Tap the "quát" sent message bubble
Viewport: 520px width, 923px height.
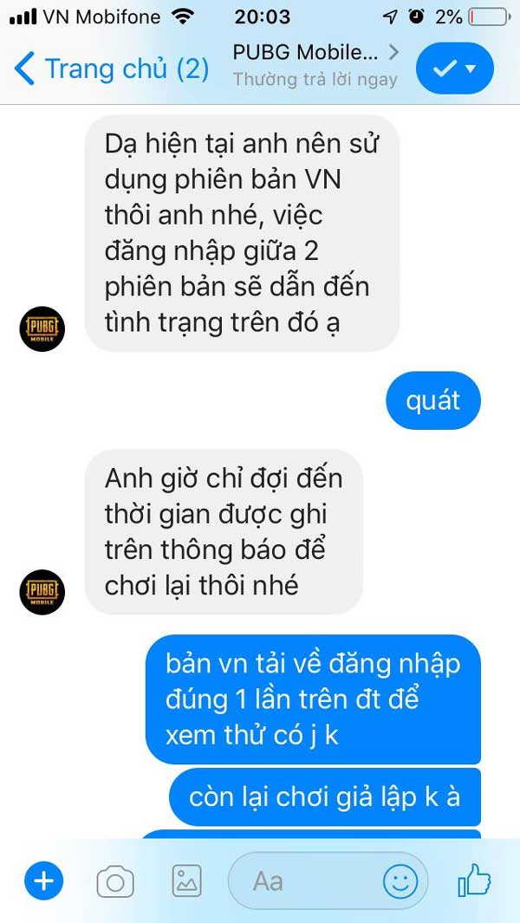(x=433, y=400)
